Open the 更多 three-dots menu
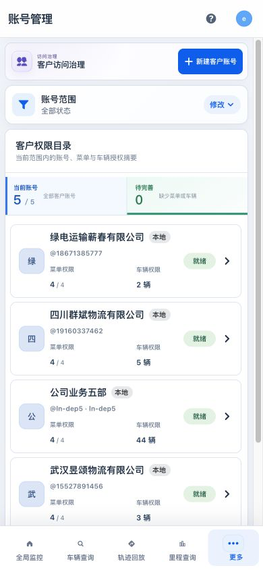 coord(233,544)
